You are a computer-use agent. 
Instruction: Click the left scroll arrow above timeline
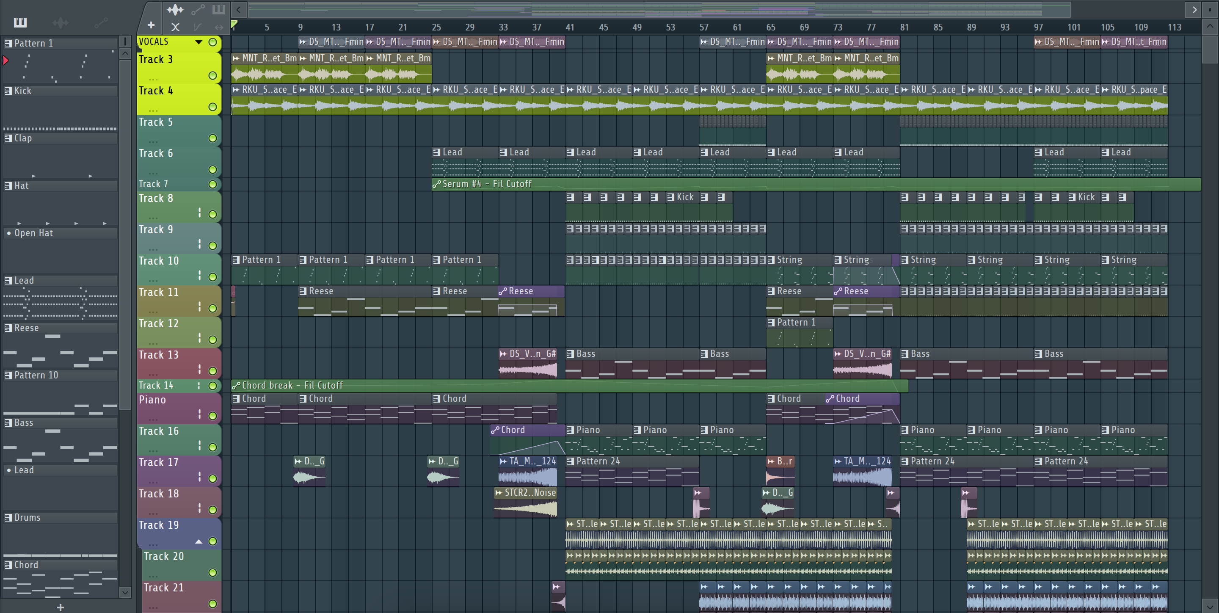(x=238, y=9)
